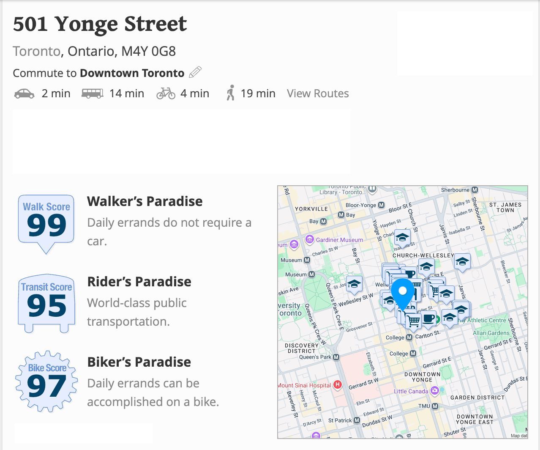Click the Downtown Toronto commute destination text
Viewport: 540px width, 450px height.
(x=132, y=73)
